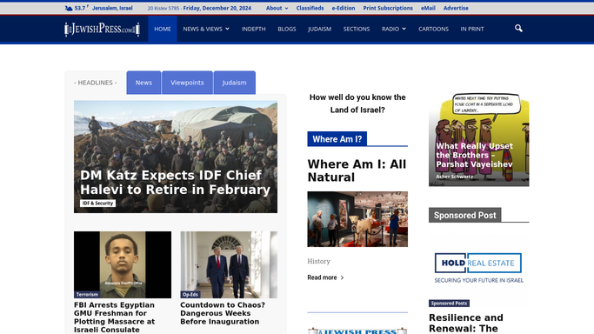The height and width of the screenshot is (334, 594).
Task: Click the JewishPress.com logo
Action: (x=102, y=30)
